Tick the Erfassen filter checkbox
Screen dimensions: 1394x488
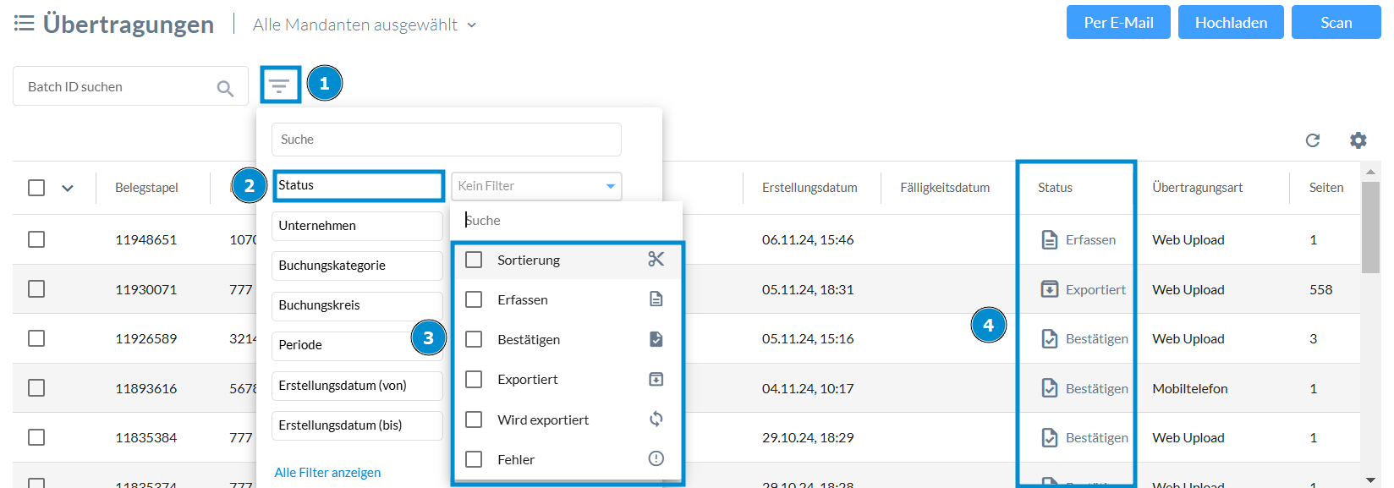coord(474,299)
